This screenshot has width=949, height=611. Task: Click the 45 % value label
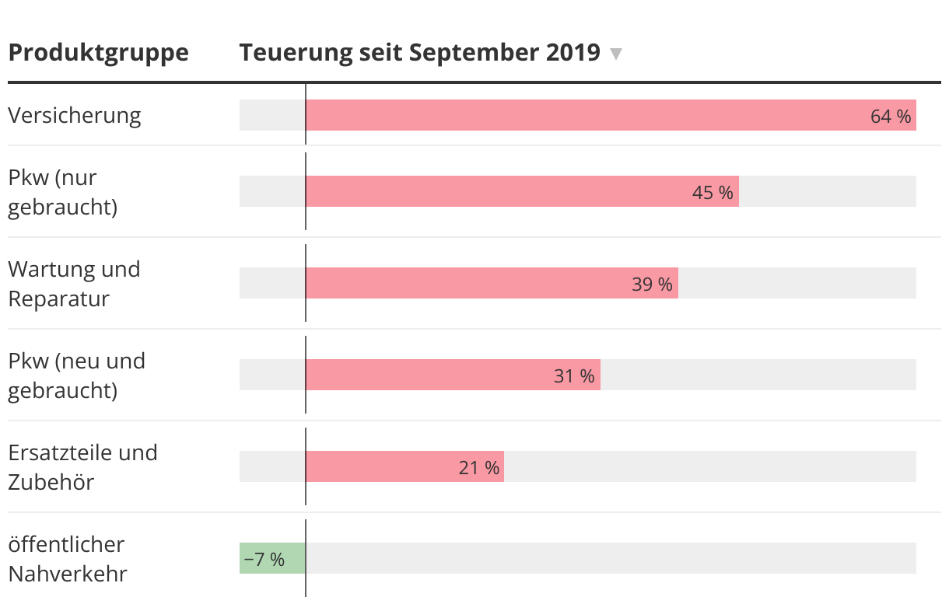[x=713, y=193]
